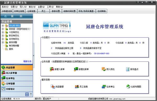Click the 多帐套选择 toolbar button
This screenshot has height=101, width=157.
click(7, 11)
